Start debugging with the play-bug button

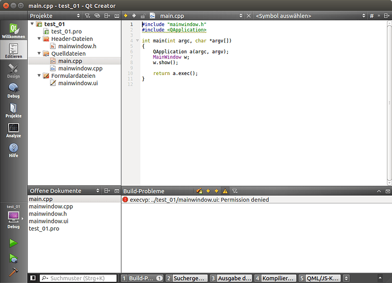13,258
